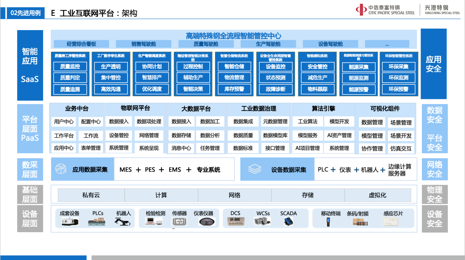The image size is (465, 260).
Task: Select the WCSs equipment image
Action: (263, 221)
